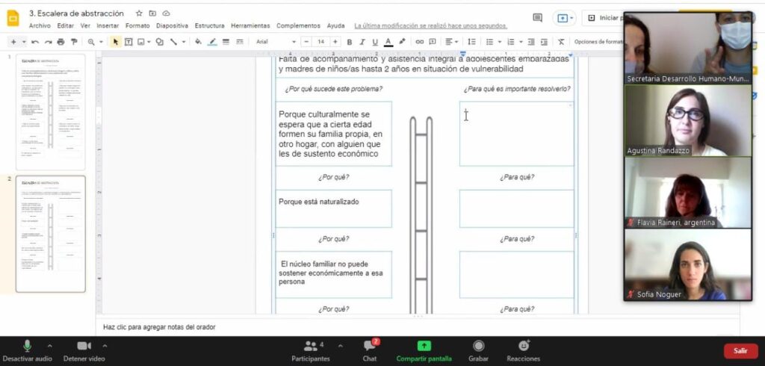Expand audio options arrow beside microphone
This screenshot has width=765, height=366.
(49, 346)
